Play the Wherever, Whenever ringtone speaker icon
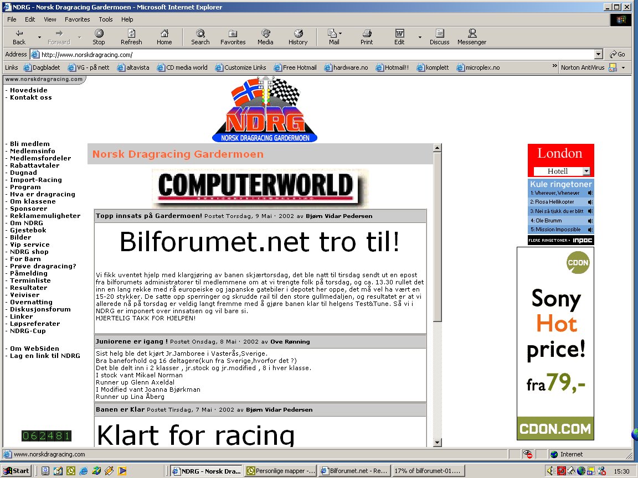The height and width of the screenshot is (478, 638). tap(590, 193)
